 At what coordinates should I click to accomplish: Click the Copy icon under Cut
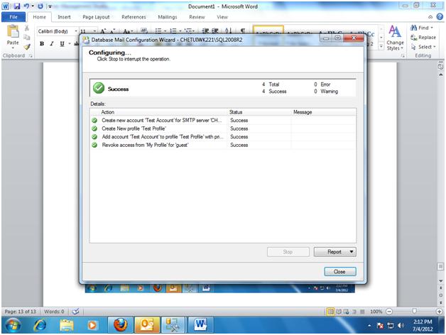pyautogui.click(x=27, y=37)
